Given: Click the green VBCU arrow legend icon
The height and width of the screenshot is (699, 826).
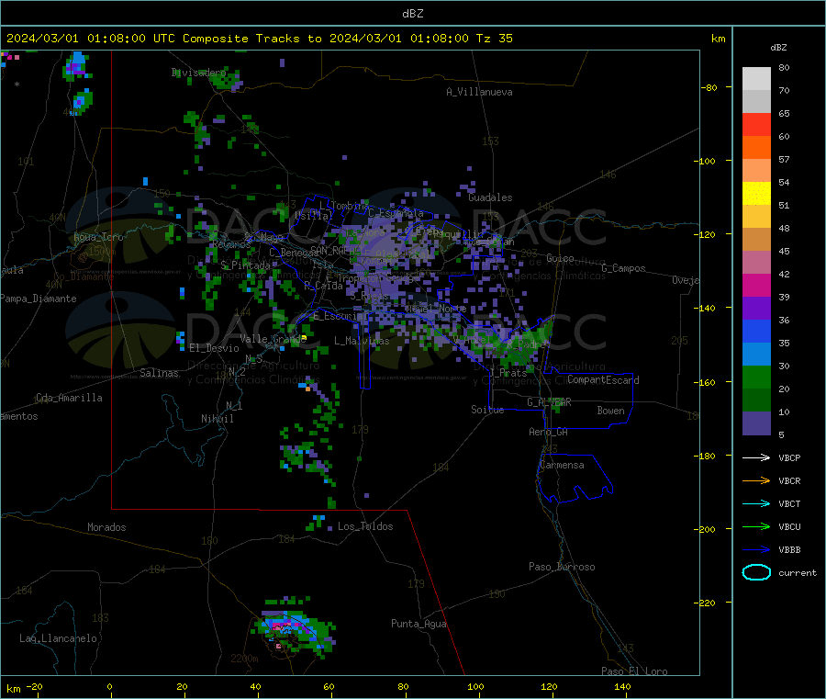Looking at the screenshot, I should pyautogui.click(x=756, y=526).
